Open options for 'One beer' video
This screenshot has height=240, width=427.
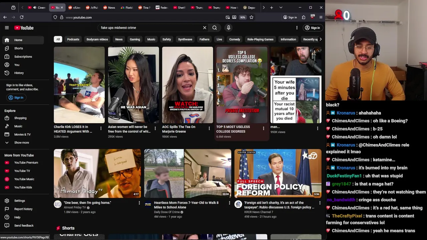pyautogui.click(x=139, y=203)
